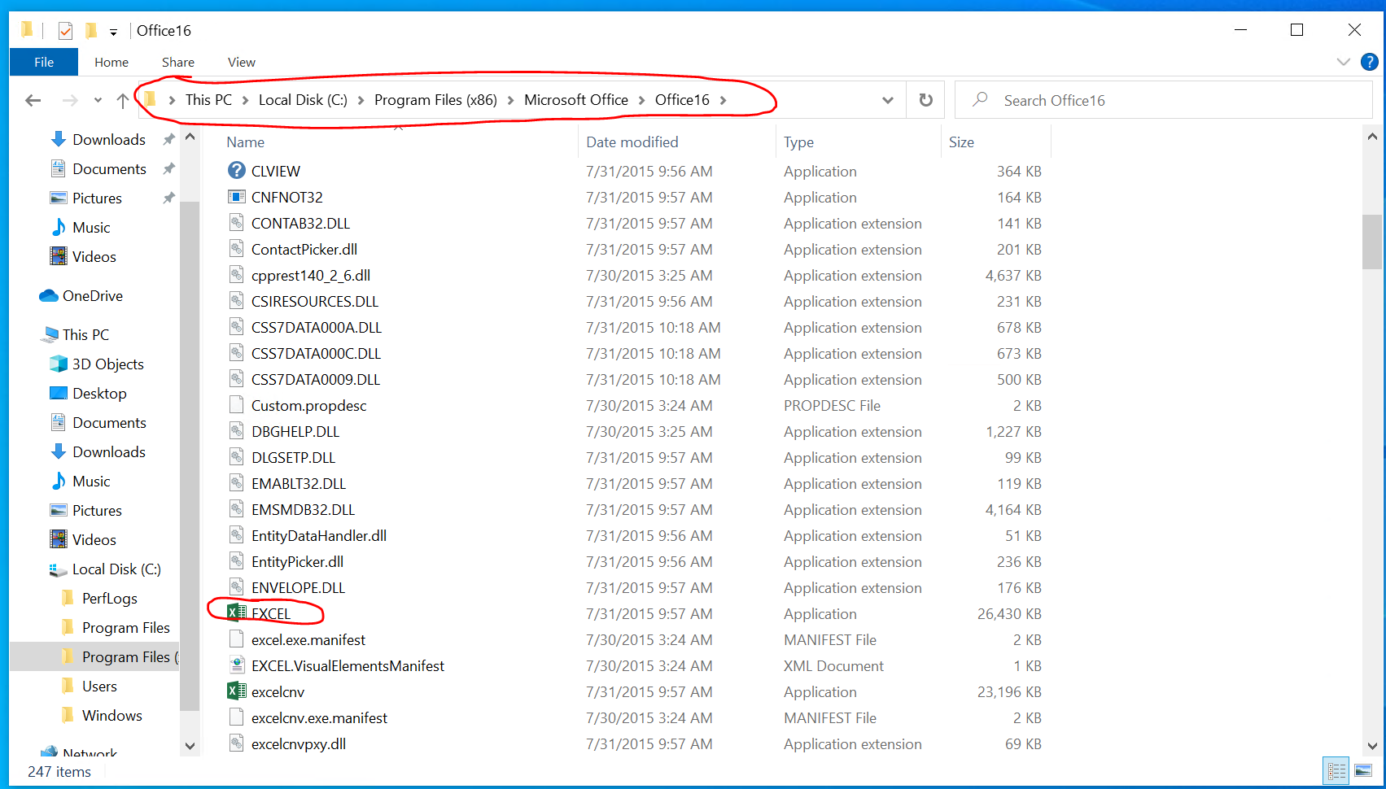Switch to the Home ribbon tab
The image size is (1386, 789).
point(111,62)
